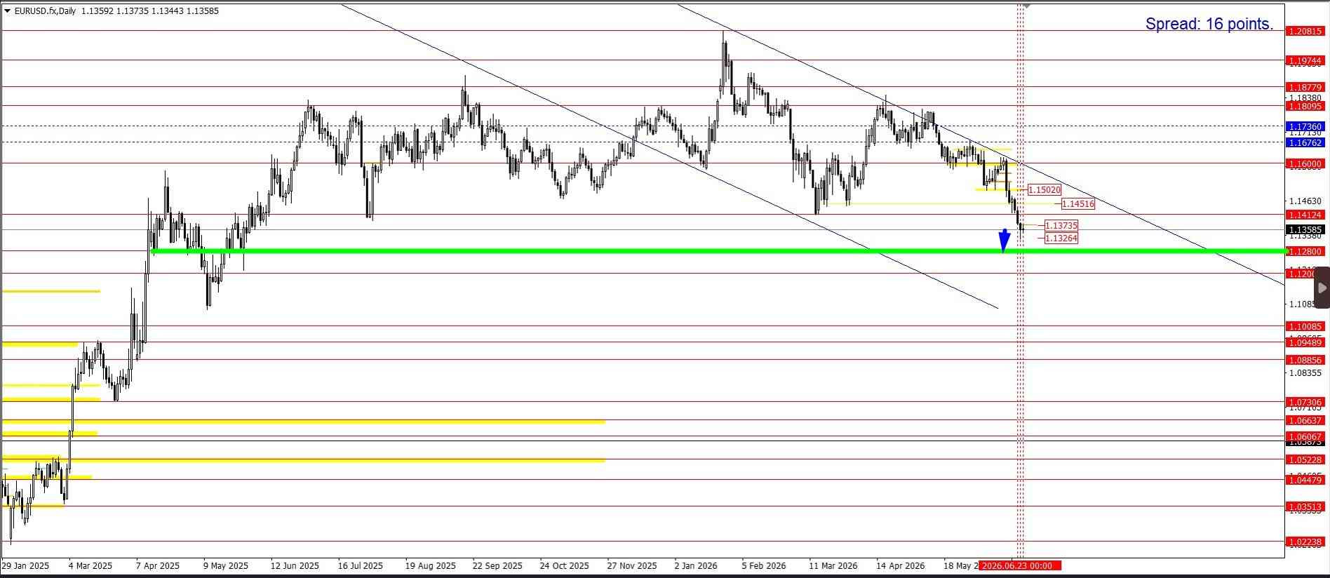Click the 1.18779 price level label
1330x578 pixels.
coord(1305,88)
